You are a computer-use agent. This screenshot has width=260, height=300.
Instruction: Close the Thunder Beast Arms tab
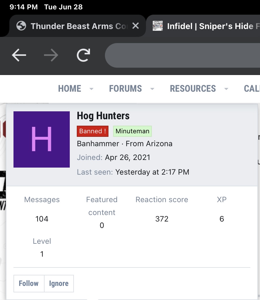tap(135, 26)
